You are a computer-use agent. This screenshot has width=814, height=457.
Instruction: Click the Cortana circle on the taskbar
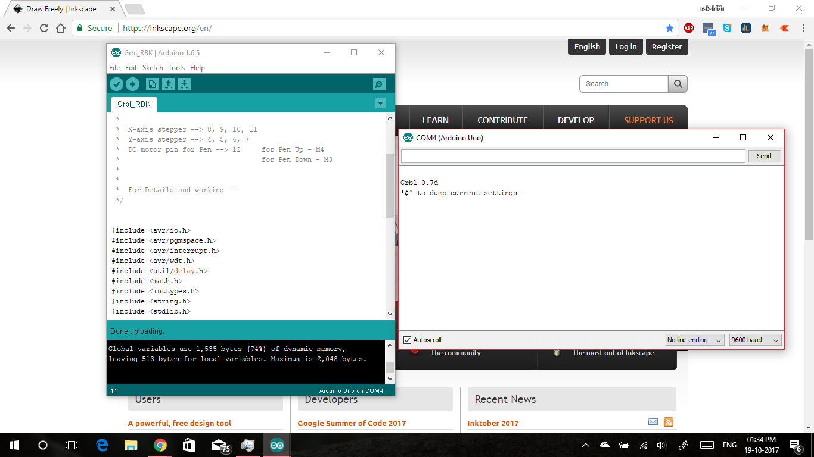coord(43,445)
